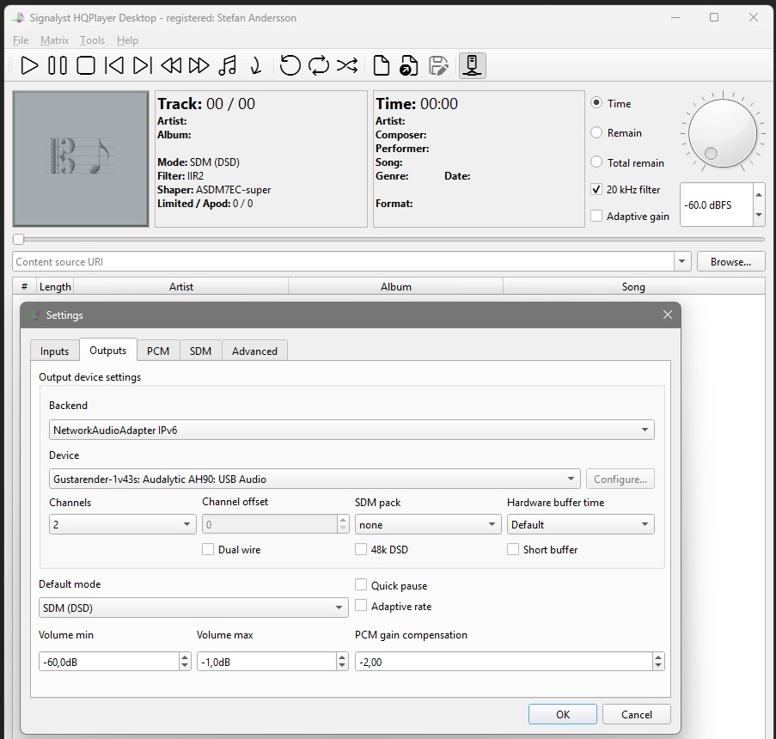Open the Matrix menu
776x739 pixels.
(54, 40)
